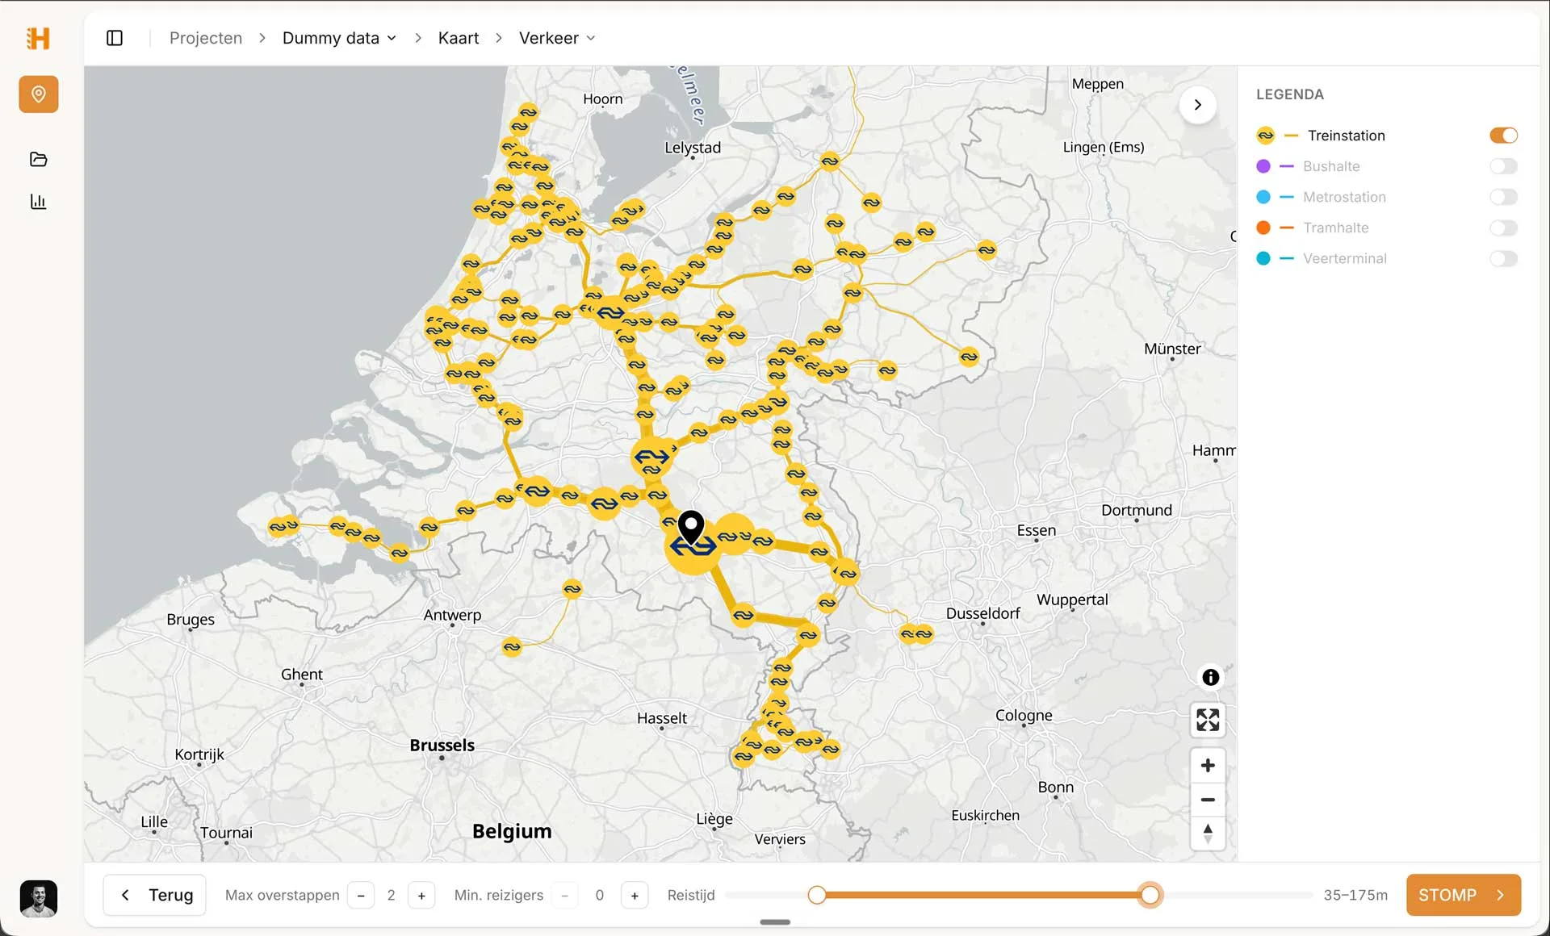
Task: Fit the map using the fullscreen extent icon
Action: [x=1208, y=720]
